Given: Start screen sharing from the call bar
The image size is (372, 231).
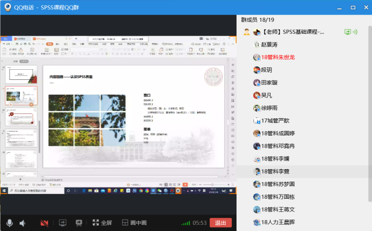Looking at the screenshot, I should [x=63, y=222].
